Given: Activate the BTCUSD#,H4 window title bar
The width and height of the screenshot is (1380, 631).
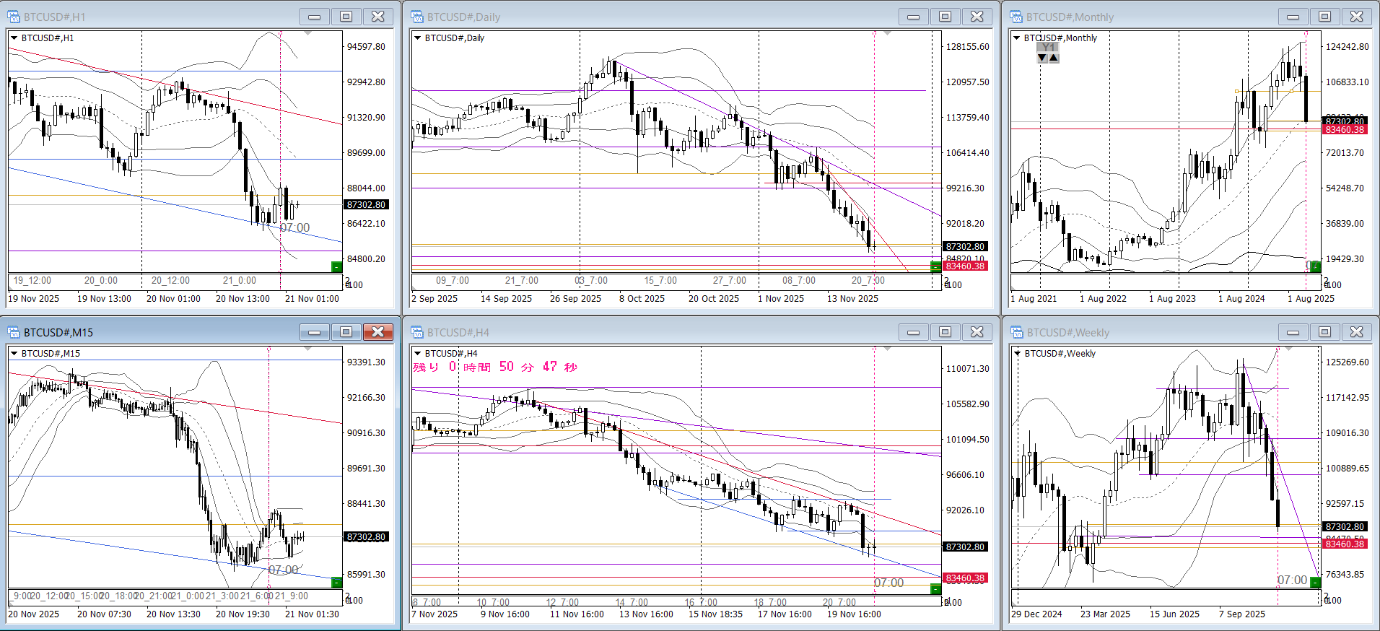Looking at the screenshot, I should [x=650, y=332].
